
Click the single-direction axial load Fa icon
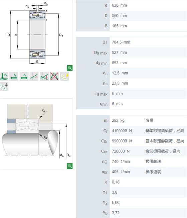pos(14,76)
